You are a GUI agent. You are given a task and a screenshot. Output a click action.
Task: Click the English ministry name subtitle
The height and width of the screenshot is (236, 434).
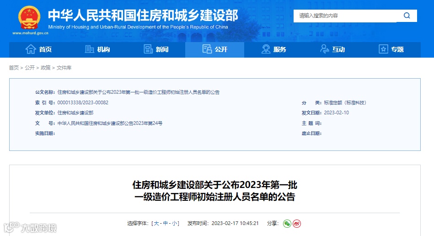coord(138,27)
